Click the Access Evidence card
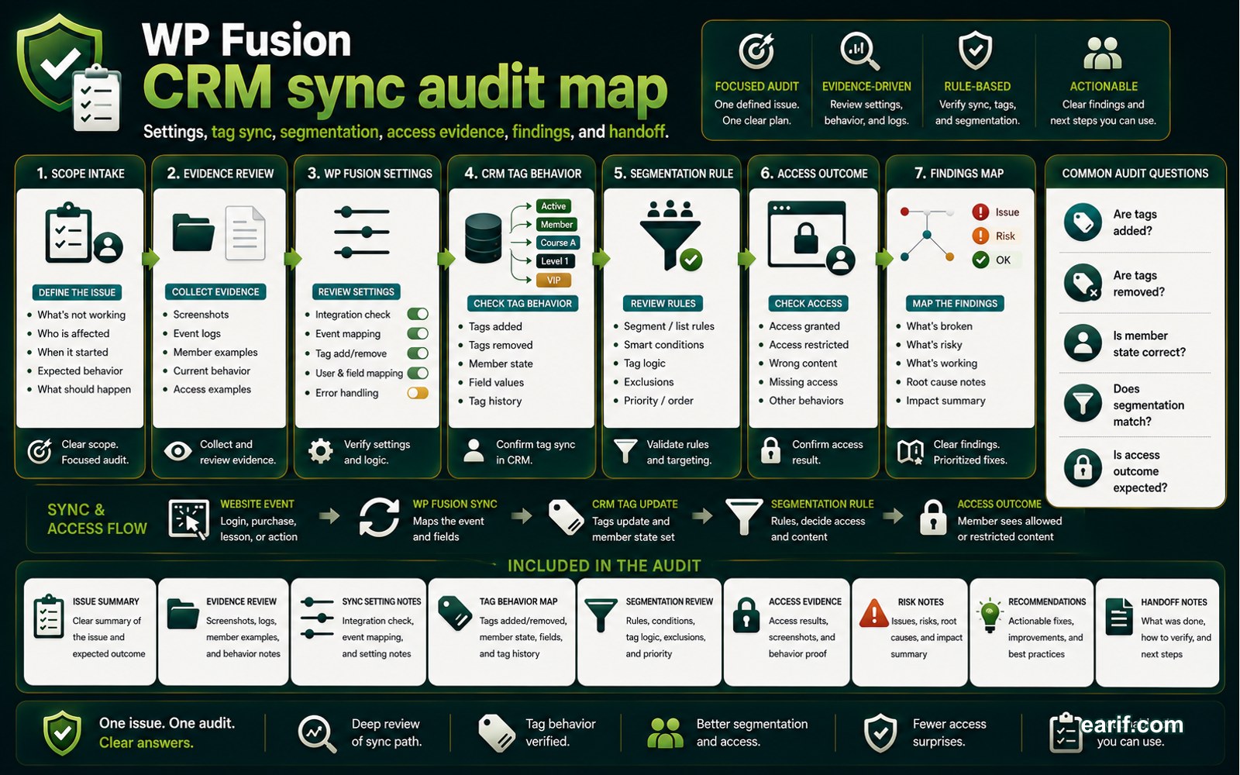The width and height of the screenshot is (1240, 775). pyautogui.click(x=787, y=632)
